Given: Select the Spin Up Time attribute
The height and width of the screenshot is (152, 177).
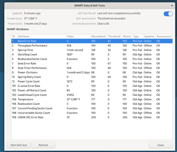Looking at the screenshot, I should [x=92, y=50].
